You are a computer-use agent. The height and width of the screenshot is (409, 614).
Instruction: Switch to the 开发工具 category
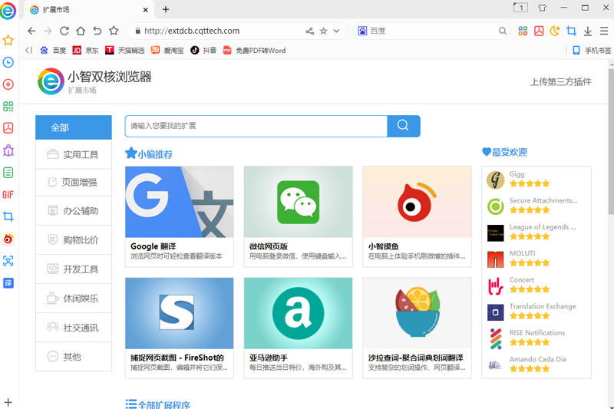pos(74,269)
